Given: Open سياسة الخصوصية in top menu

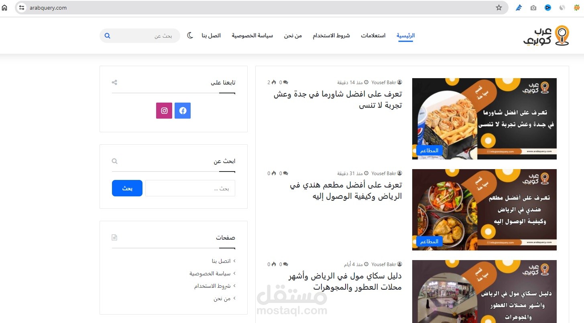Looking at the screenshot, I should click(x=252, y=36).
